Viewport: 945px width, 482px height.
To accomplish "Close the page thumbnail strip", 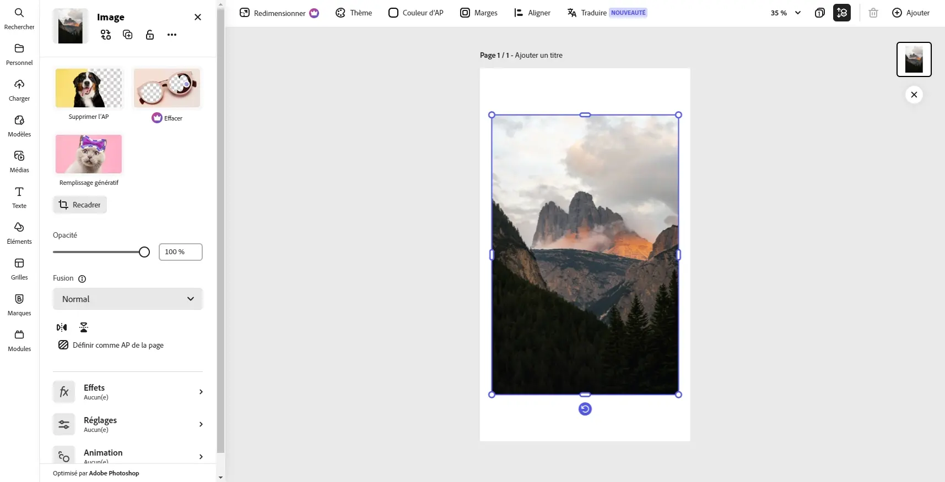I will click(x=914, y=95).
